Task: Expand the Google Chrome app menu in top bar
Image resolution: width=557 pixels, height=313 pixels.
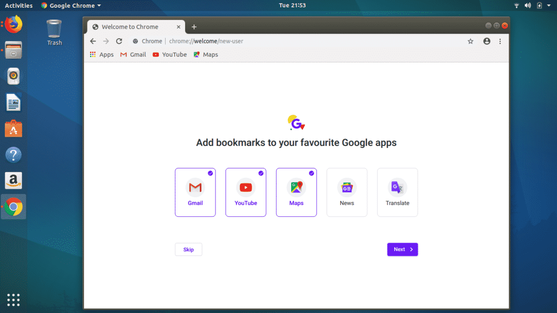Action: tap(71, 5)
